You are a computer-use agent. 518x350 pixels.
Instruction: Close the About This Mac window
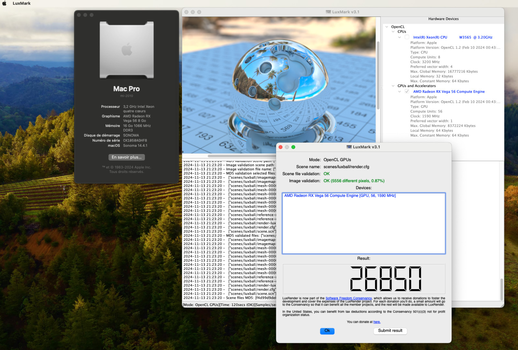click(x=79, y=15)
